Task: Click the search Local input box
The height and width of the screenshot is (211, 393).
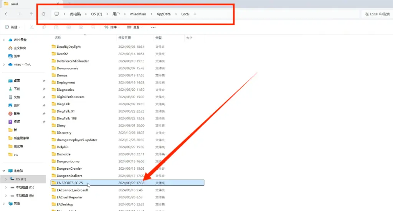Action: 377,14
